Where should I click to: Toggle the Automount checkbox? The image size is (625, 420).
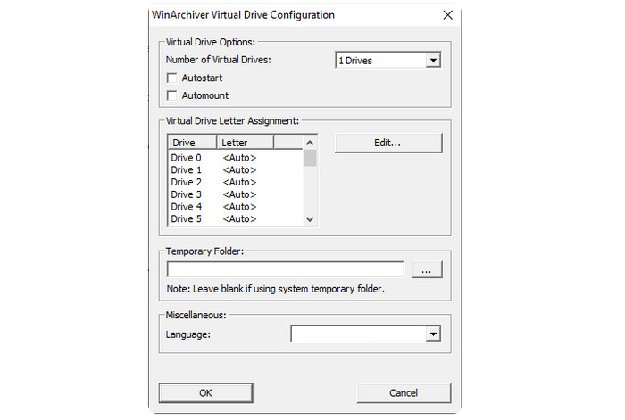[172, 95]
